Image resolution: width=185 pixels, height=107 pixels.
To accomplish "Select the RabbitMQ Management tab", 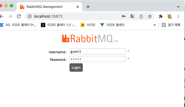I will click(49, 7).
